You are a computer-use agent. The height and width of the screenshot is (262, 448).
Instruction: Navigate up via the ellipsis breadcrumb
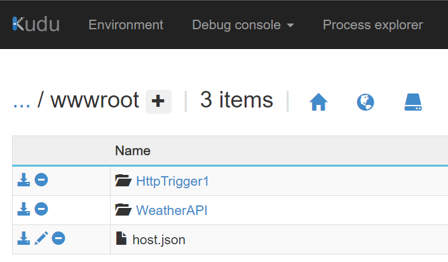22,100
